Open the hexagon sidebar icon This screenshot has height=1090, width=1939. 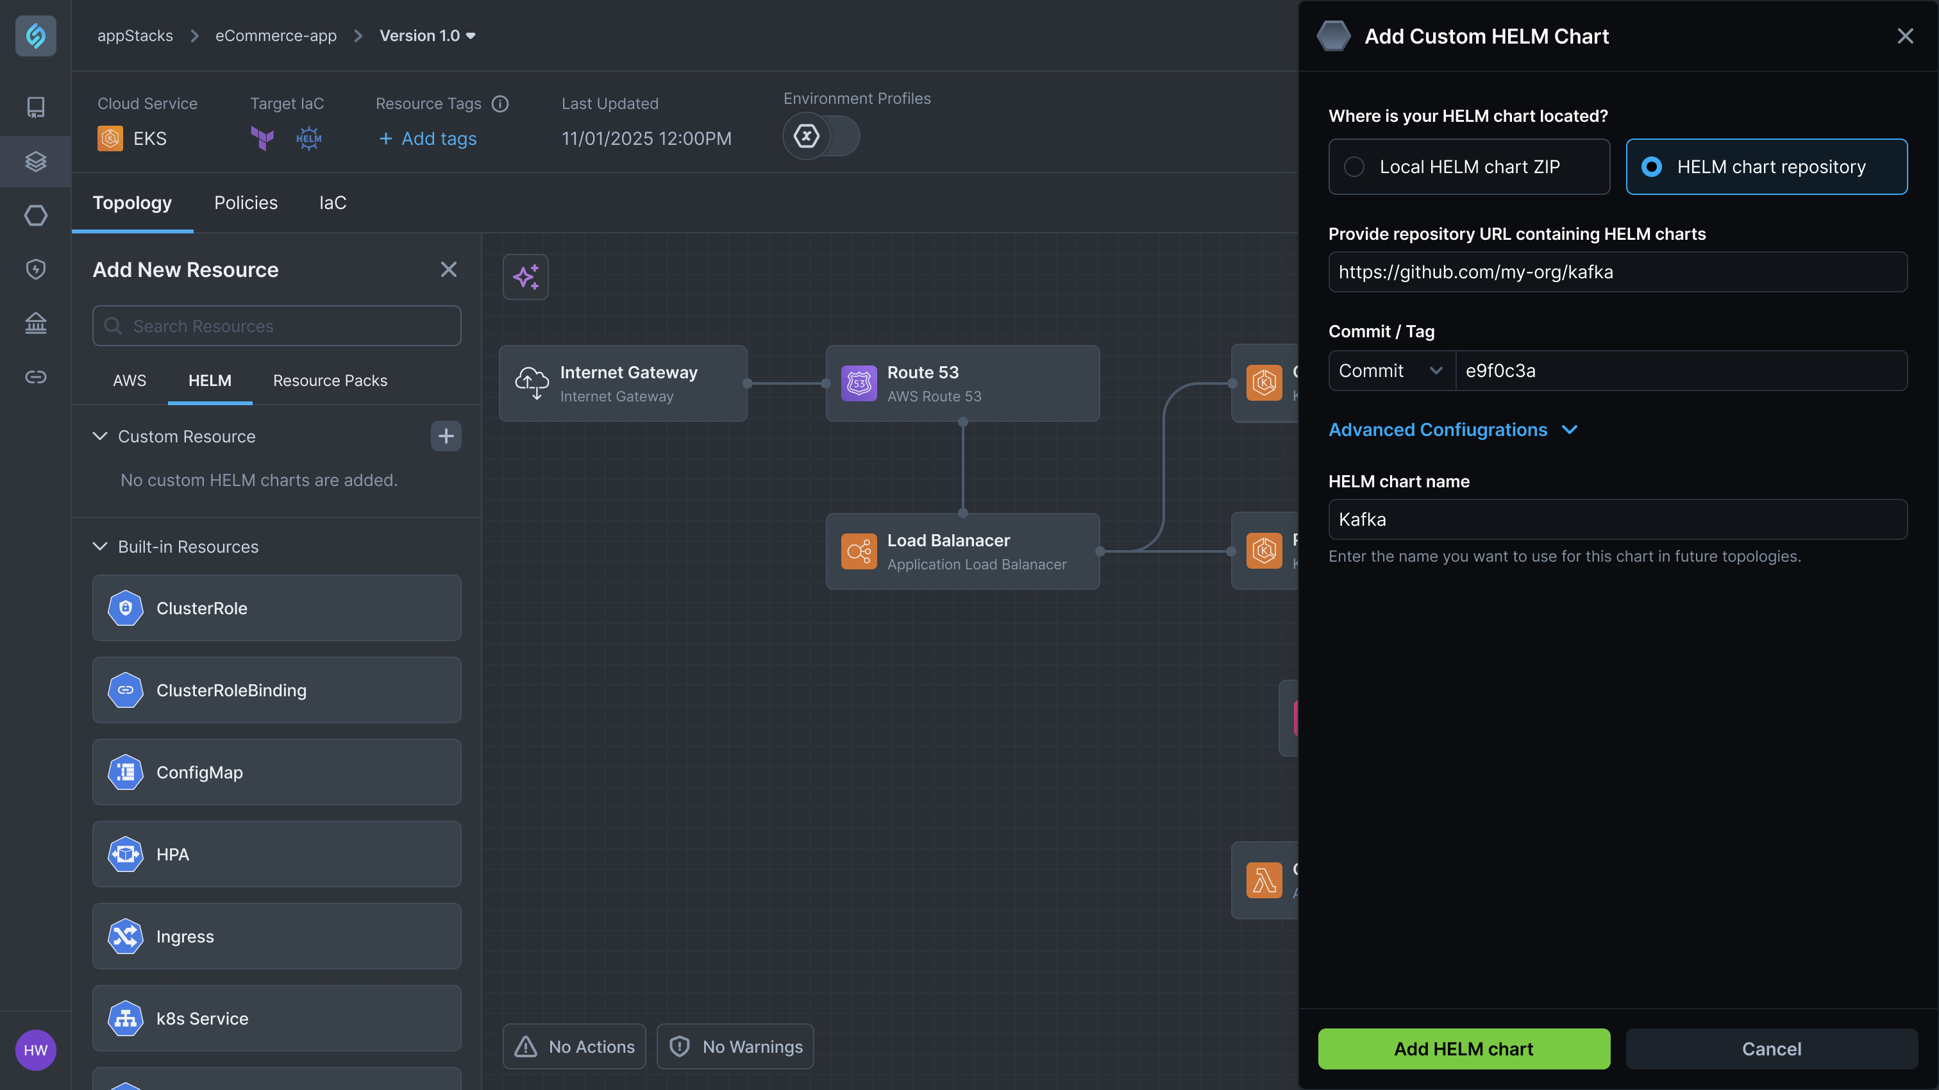click(x=35, y=215)
